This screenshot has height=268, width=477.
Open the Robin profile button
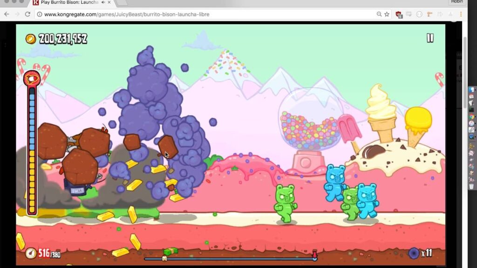pos(457,2)
